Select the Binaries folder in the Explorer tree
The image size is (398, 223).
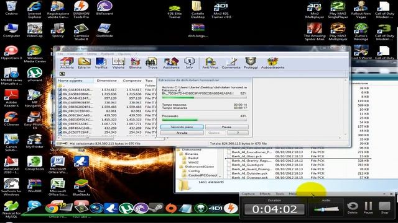pyautogui.click(x=192, y=154)
